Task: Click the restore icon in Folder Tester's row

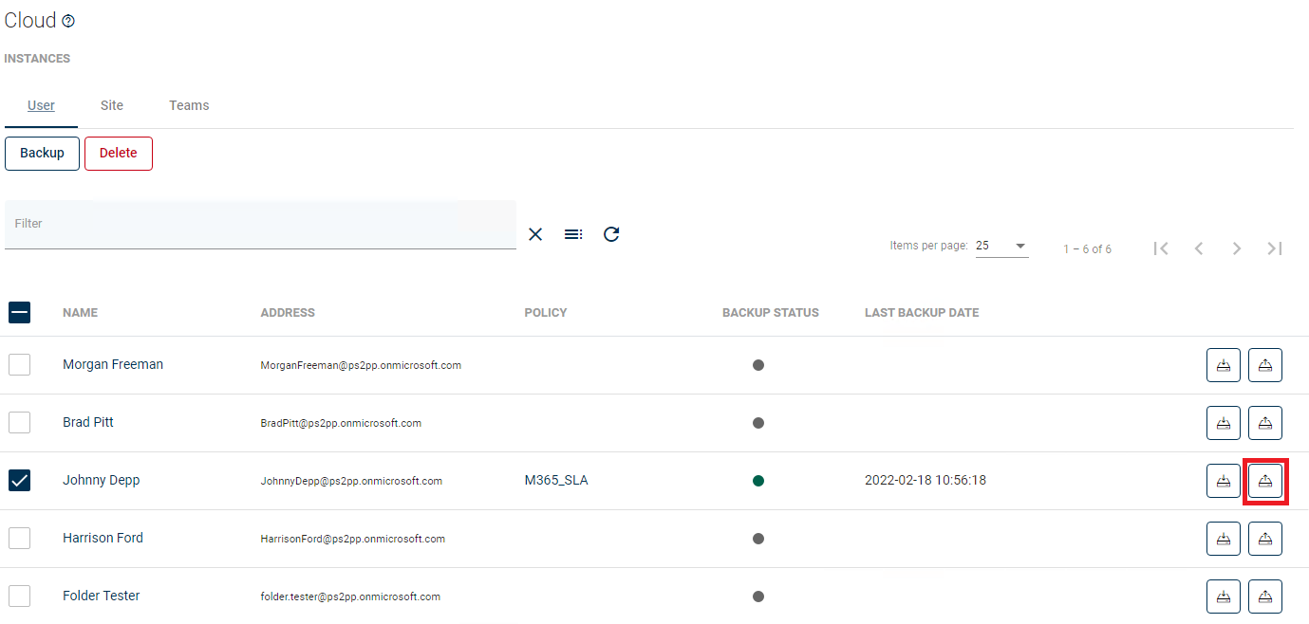Action: (1264, 596)
